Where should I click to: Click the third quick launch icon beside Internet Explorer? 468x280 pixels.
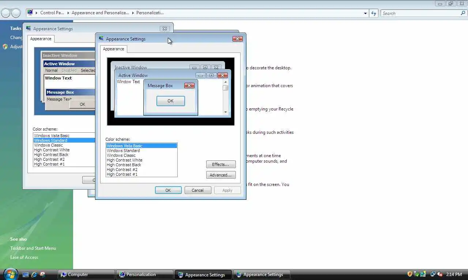(43, 275)
